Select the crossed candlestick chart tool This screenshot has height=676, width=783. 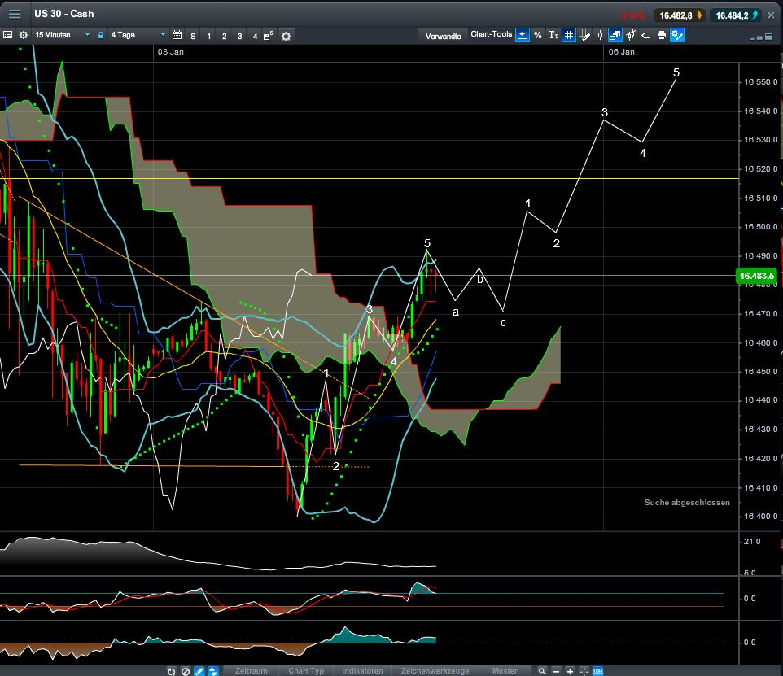point(631,35)
